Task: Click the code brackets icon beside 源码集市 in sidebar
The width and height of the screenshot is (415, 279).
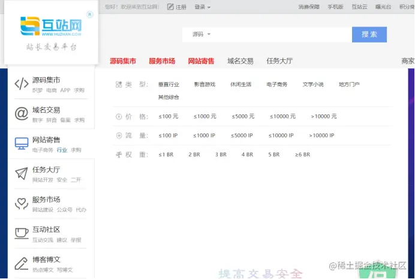Action: click(22, 84)
